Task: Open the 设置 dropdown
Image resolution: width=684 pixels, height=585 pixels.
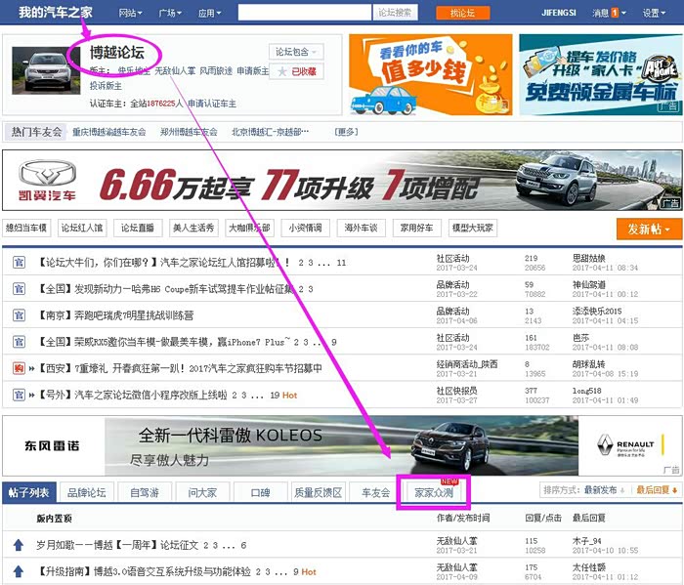Action: point(654,13)
